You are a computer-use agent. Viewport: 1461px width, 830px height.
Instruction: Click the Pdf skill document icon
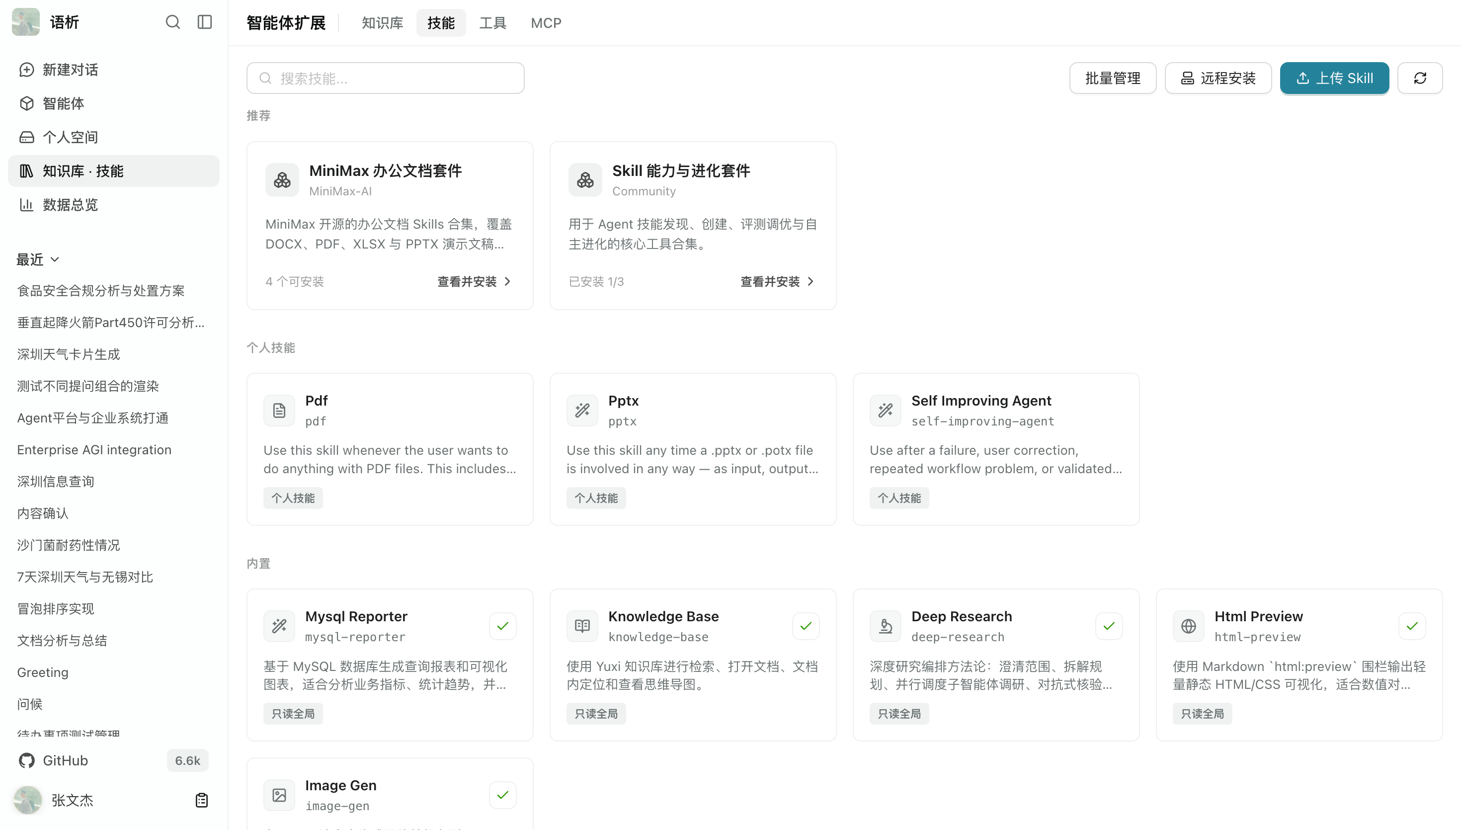[x=279, y=411]
